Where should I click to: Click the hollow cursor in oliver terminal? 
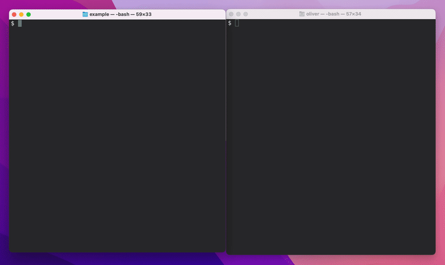[238, 23]
